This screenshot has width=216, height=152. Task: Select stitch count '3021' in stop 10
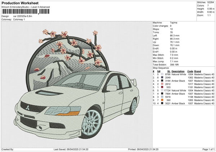point(168,104)
